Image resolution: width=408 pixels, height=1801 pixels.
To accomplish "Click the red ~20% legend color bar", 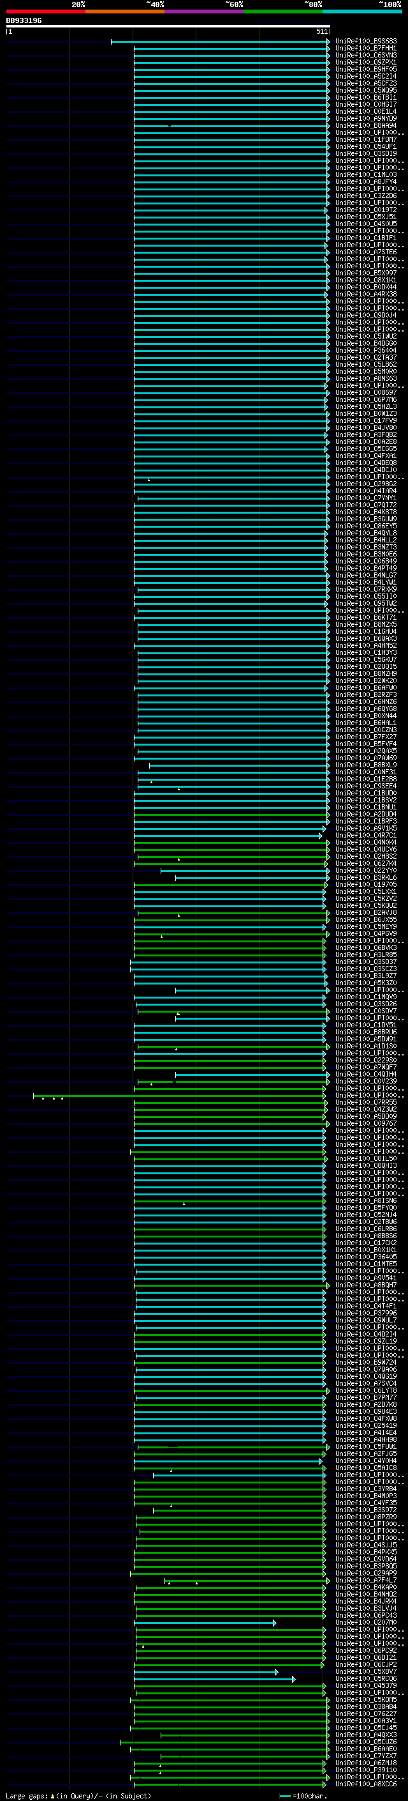I will tap(45, 11).
